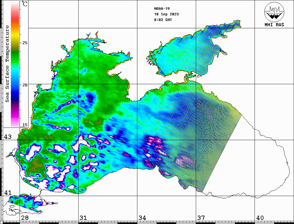294x224 pixels.
Task: Click the °C unit label above legend
Action: tap(25, 4)
